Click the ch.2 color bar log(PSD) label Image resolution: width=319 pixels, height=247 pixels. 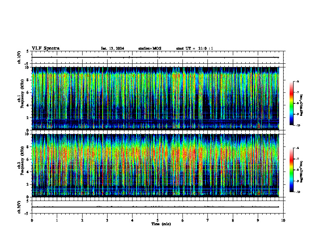pyautogui.click(x=302, y=172)
